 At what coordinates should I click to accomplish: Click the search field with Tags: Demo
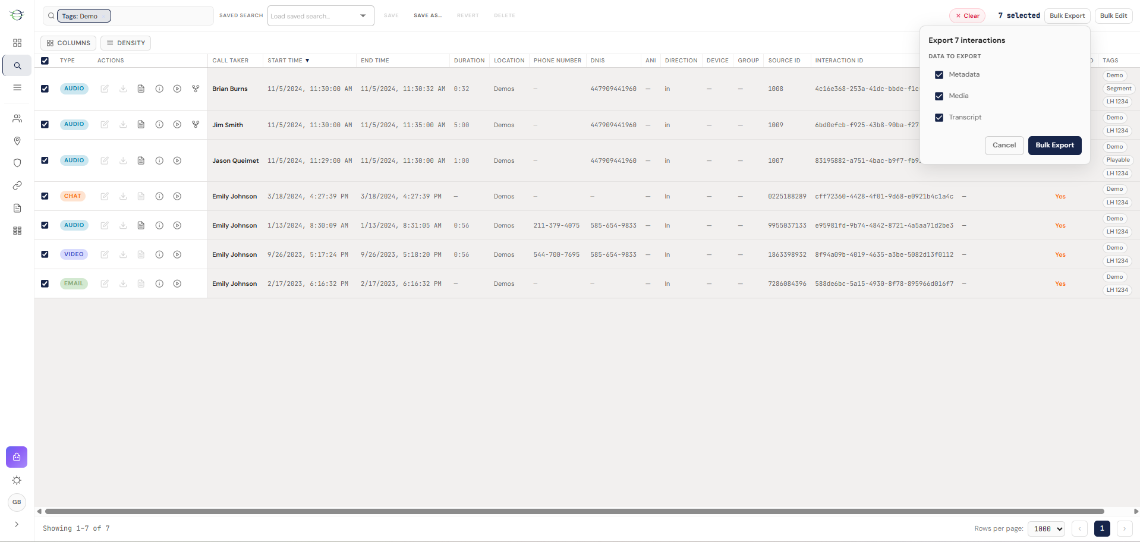point(128,16)
